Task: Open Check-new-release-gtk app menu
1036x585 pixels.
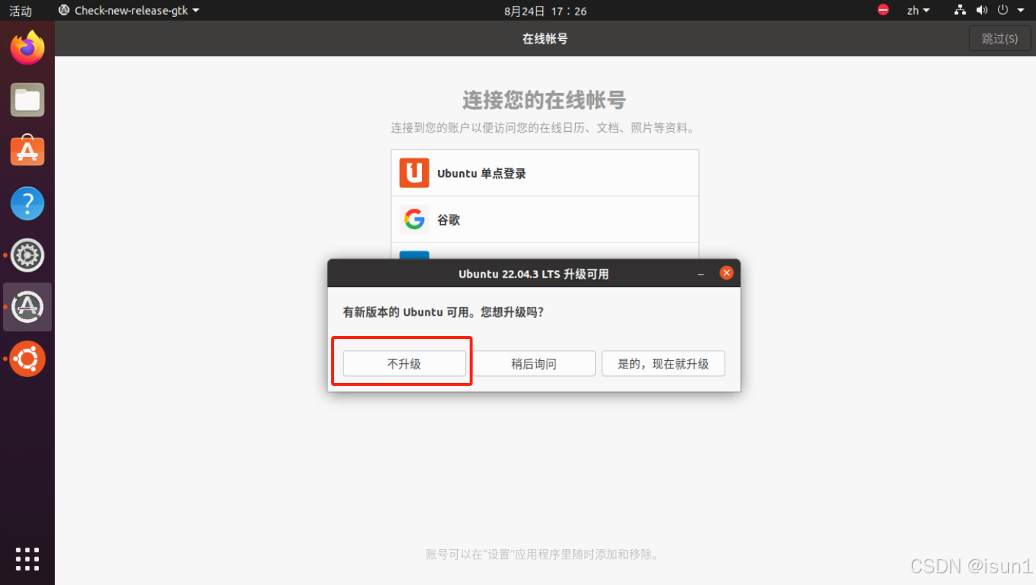Action: click(129, 10)
